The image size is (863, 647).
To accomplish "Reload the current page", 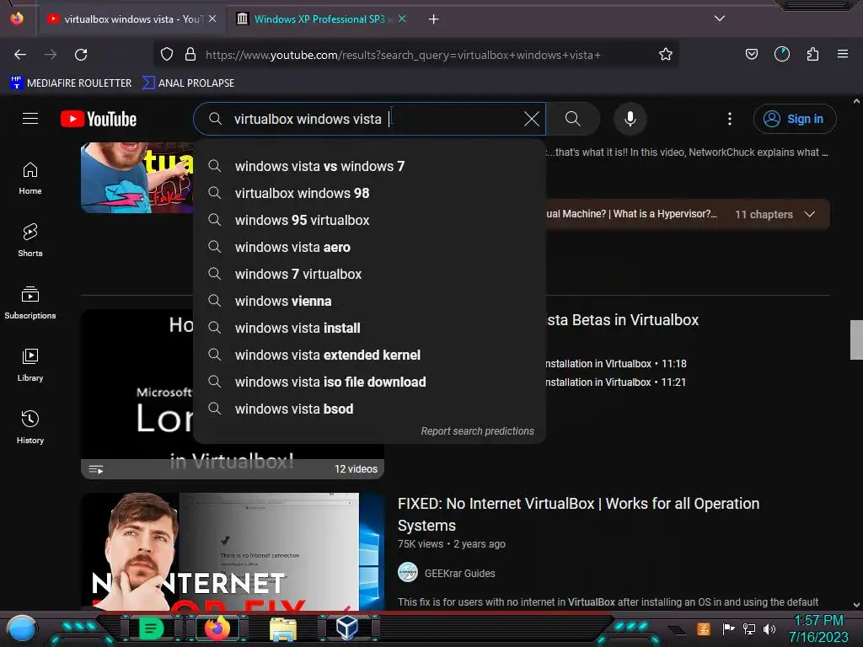I will tap(81, 55).
